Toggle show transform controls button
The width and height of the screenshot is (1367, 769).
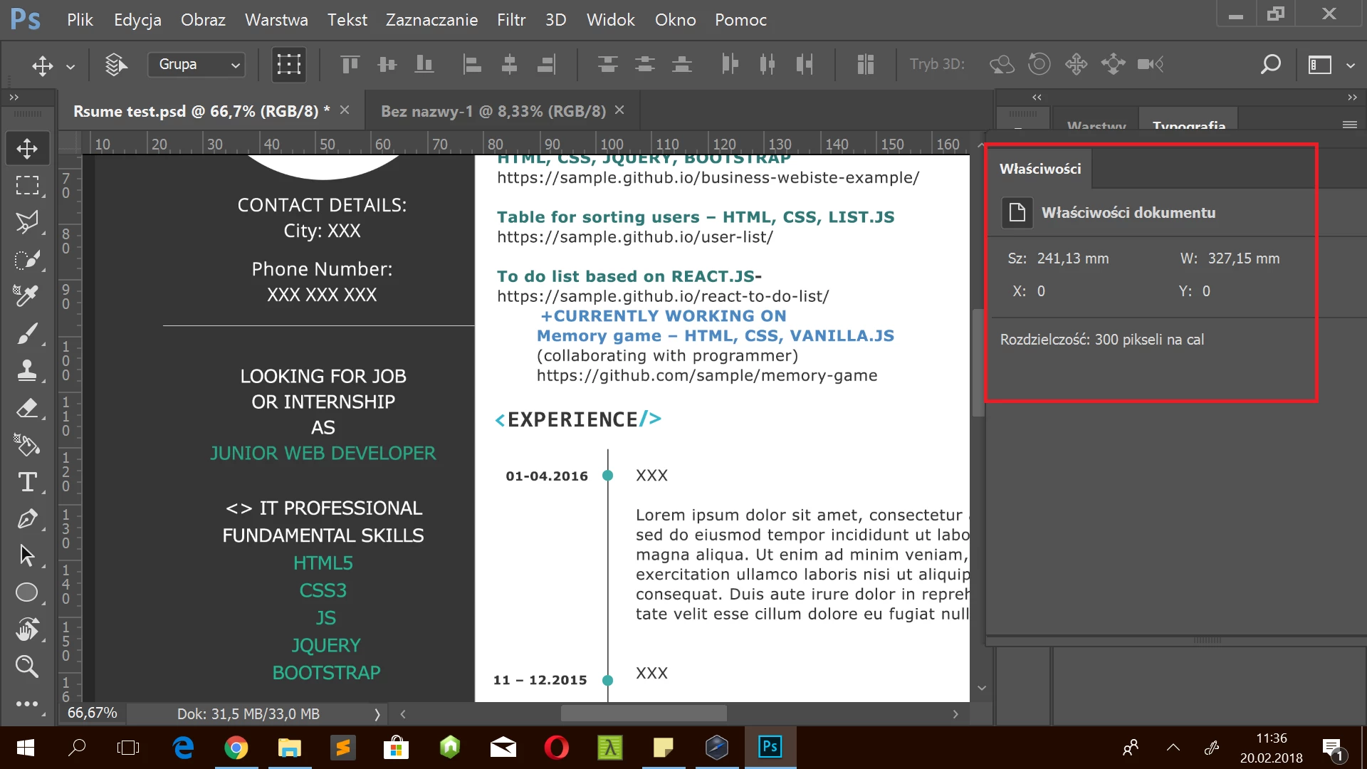(x=288, y=65)
